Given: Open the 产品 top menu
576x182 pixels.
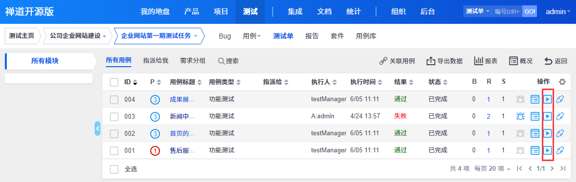Looking at the screenshot, I should 191,11.
